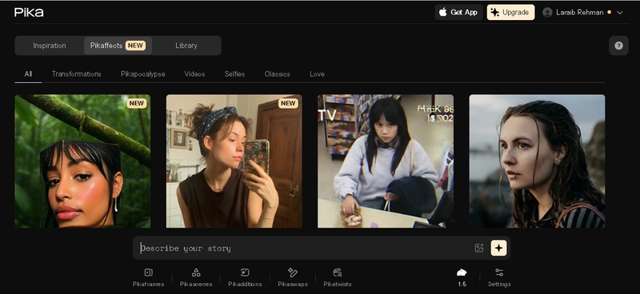Switch to the Inspiration tab
640x294 pixels.
coord(50,46)
